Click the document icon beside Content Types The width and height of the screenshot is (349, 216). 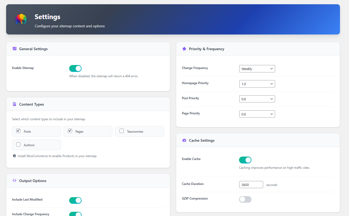coord(14,104)
